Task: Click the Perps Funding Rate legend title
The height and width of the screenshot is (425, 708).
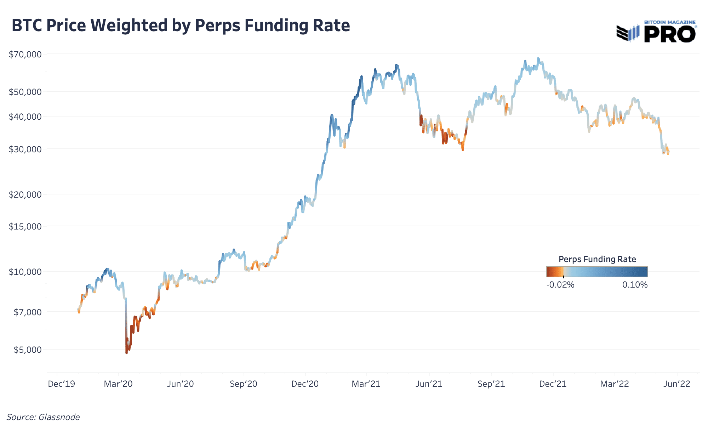Action: [597, 259]
